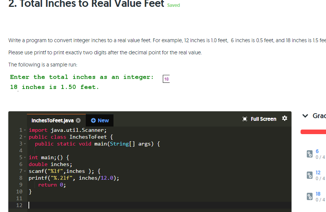The height and width of the screenshot is (212, 326).
Task: Open test case 12 gear icon
Action: click(310, 175)
